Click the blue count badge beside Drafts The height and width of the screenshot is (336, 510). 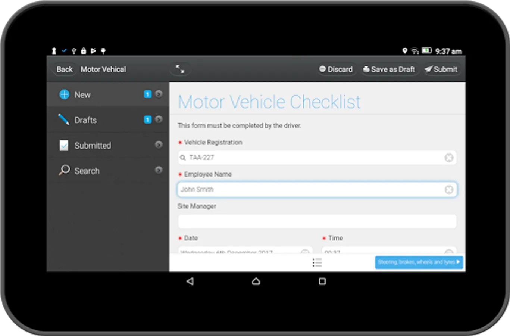[148, 119]
